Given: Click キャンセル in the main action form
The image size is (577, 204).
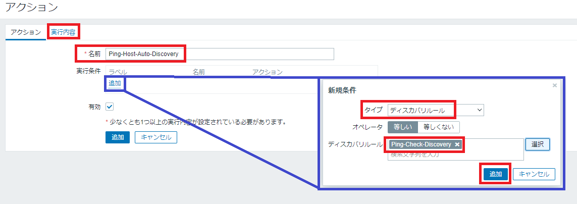Looking at the screenshot, I should [x=155, y=137].
